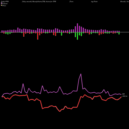Click the tallest purple volume bar
Image resolution: width=129 pixels, height=129 pixels.
(77, 28)
